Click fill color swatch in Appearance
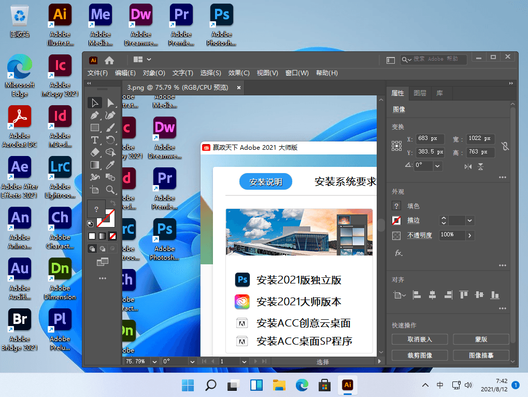The image size is (528, 397). [x=396, y=206]
